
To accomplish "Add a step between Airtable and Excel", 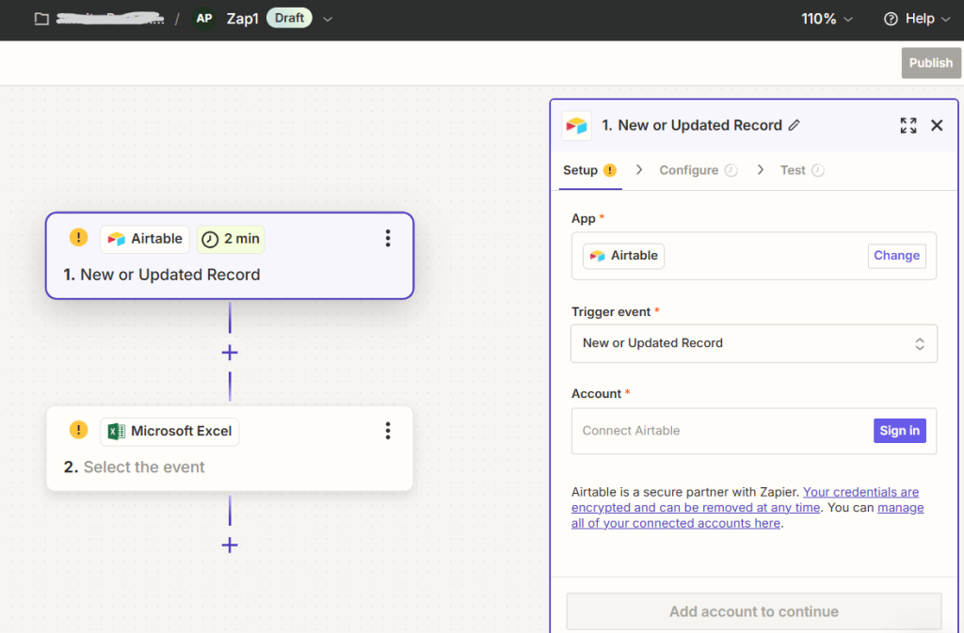I will [230, 353].
